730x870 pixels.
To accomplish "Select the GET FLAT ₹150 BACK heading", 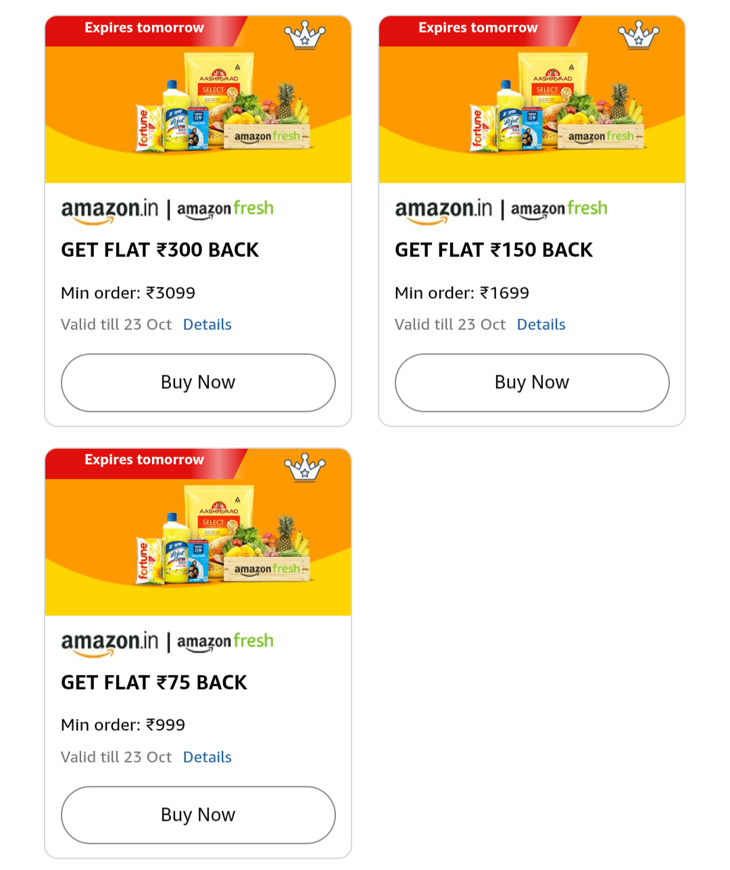I will coord(494,250).
